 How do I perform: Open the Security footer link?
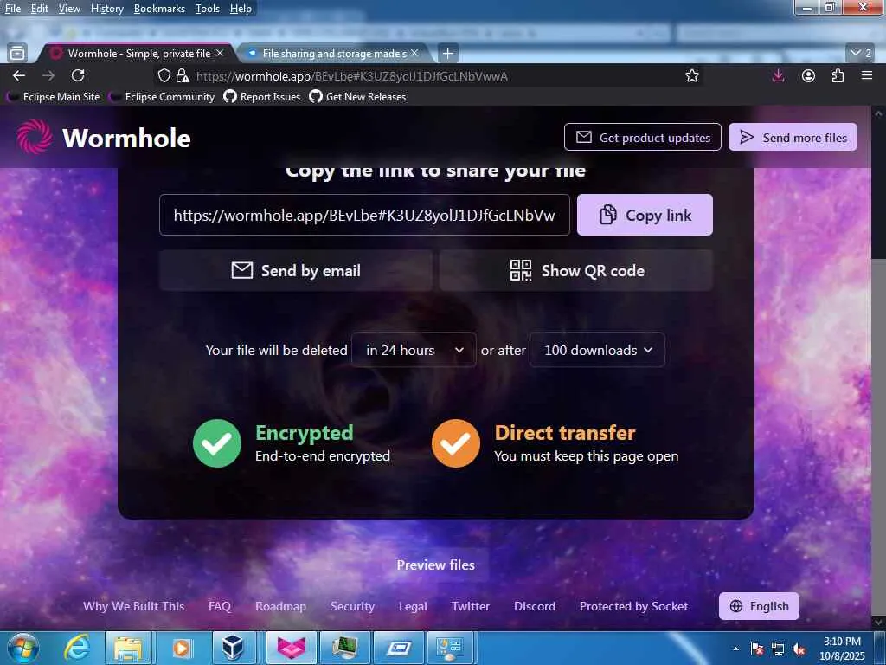click(x=352, y=606)
